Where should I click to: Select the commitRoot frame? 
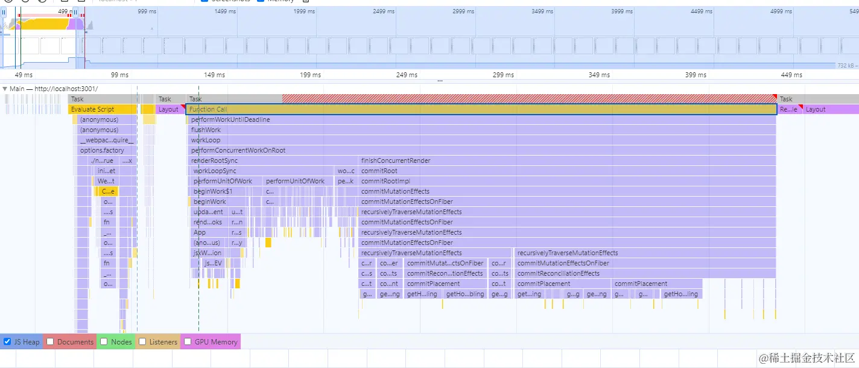pos(568,171)
